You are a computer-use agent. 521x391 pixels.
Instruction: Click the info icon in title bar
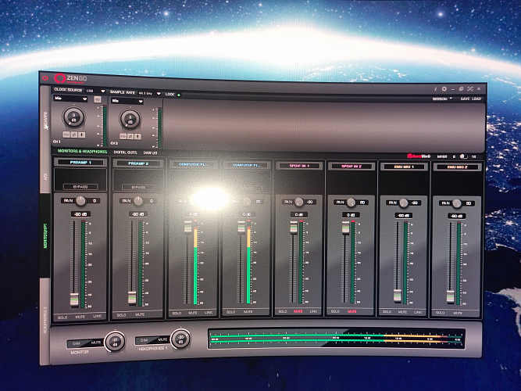[x=435, y=89]
